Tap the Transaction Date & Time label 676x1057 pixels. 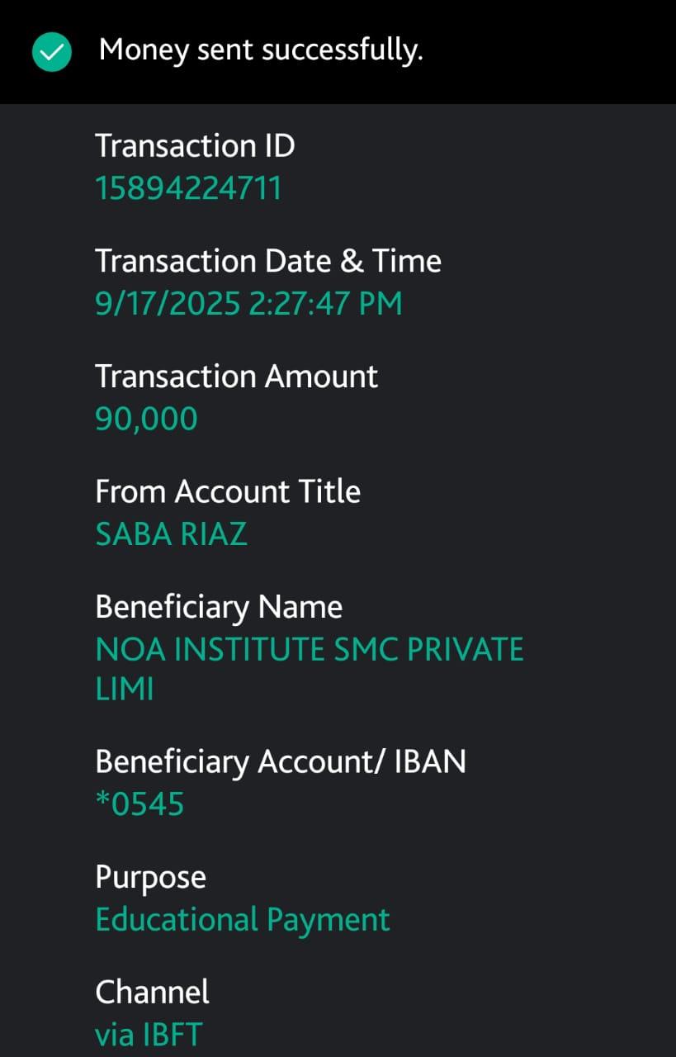(268, 261)
